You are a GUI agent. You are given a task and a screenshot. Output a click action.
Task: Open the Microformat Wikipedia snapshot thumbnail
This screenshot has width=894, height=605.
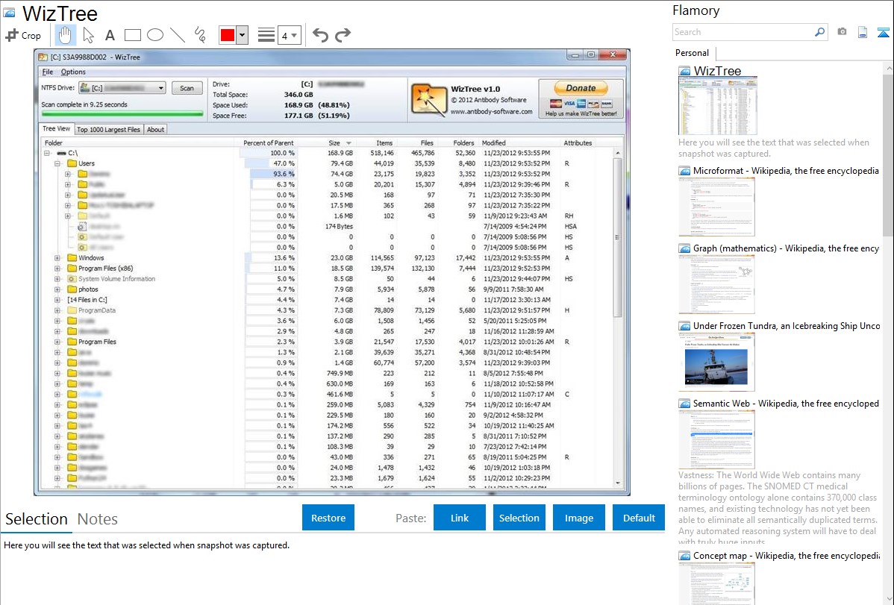click(x=716, y=207)
